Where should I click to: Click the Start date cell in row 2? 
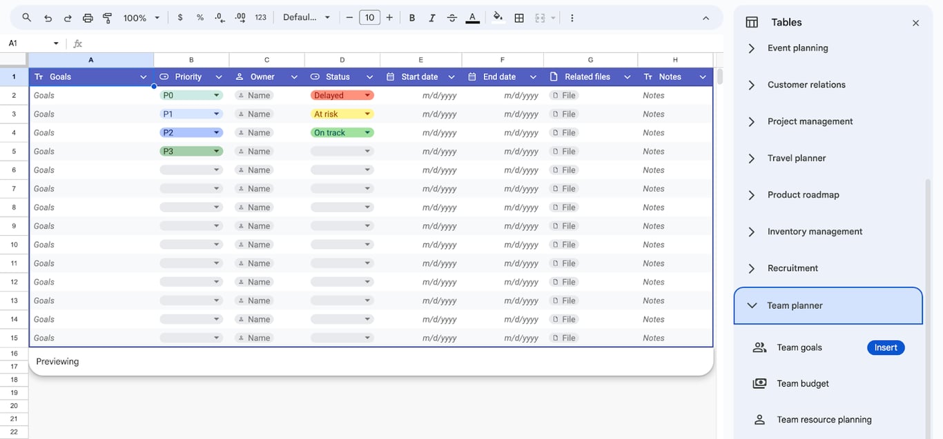[421, 96]
